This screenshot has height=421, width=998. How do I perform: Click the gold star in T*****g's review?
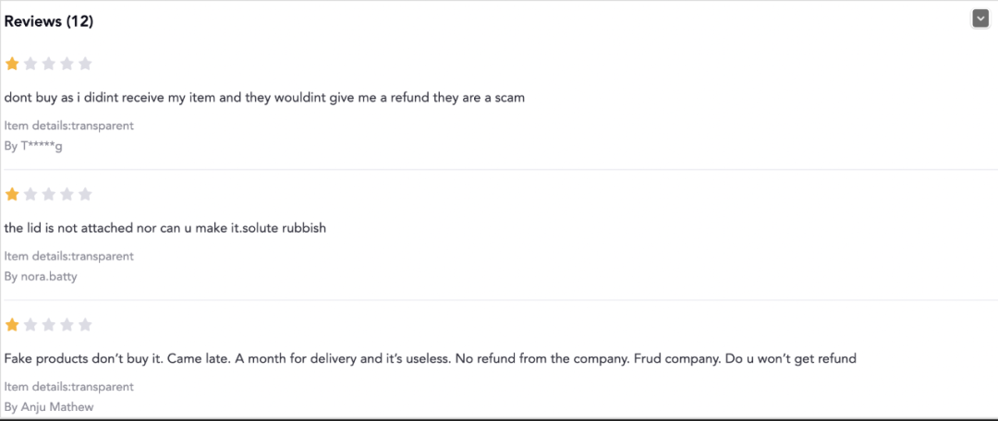[12, 64]
